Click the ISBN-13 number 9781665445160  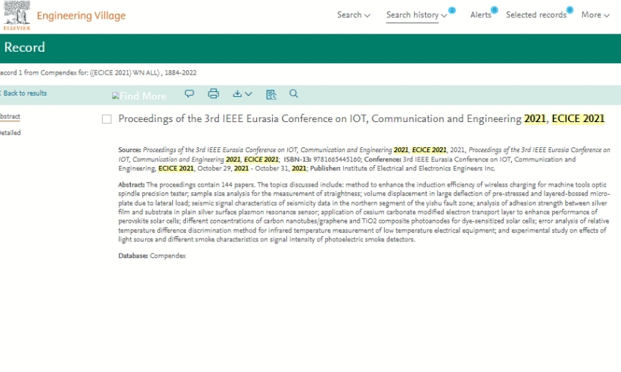coord(337,159)
